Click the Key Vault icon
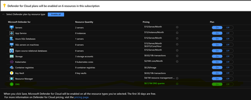 pyautogui.click(x=12, y=73)
